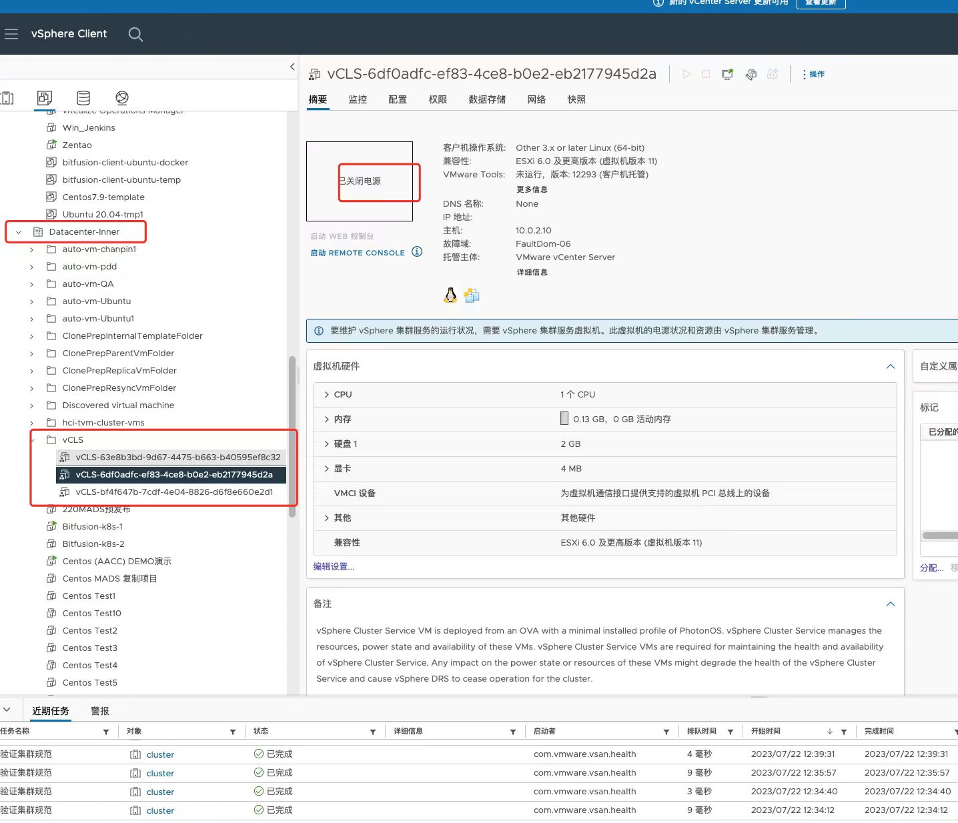Collapse the left navigation pane arrow
This screenshot has width=958, height=823.
coord(292,67)
